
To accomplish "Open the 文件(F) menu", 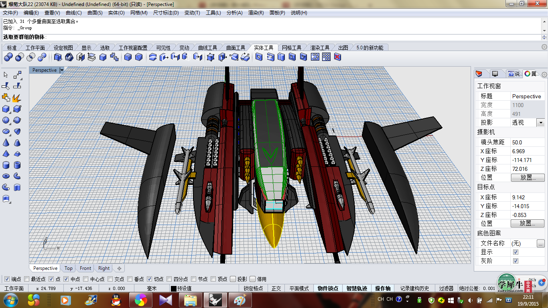I will 10,13.
